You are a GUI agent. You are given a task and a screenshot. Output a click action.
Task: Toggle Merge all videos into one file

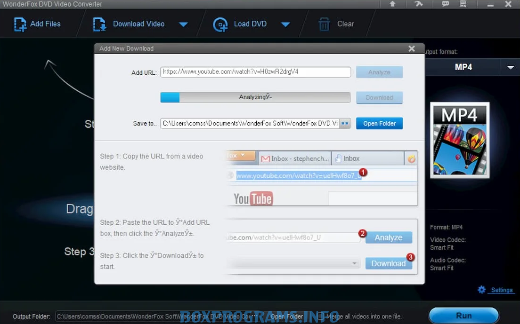coord(320,316)
